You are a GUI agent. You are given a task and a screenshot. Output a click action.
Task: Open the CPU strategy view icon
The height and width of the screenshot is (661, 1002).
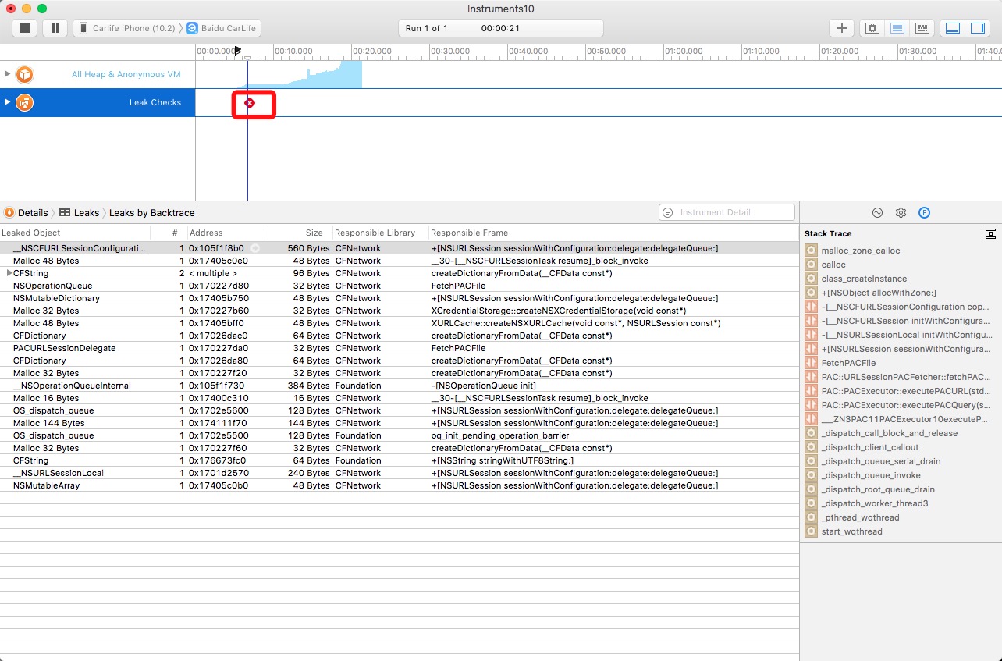(872, 28)
